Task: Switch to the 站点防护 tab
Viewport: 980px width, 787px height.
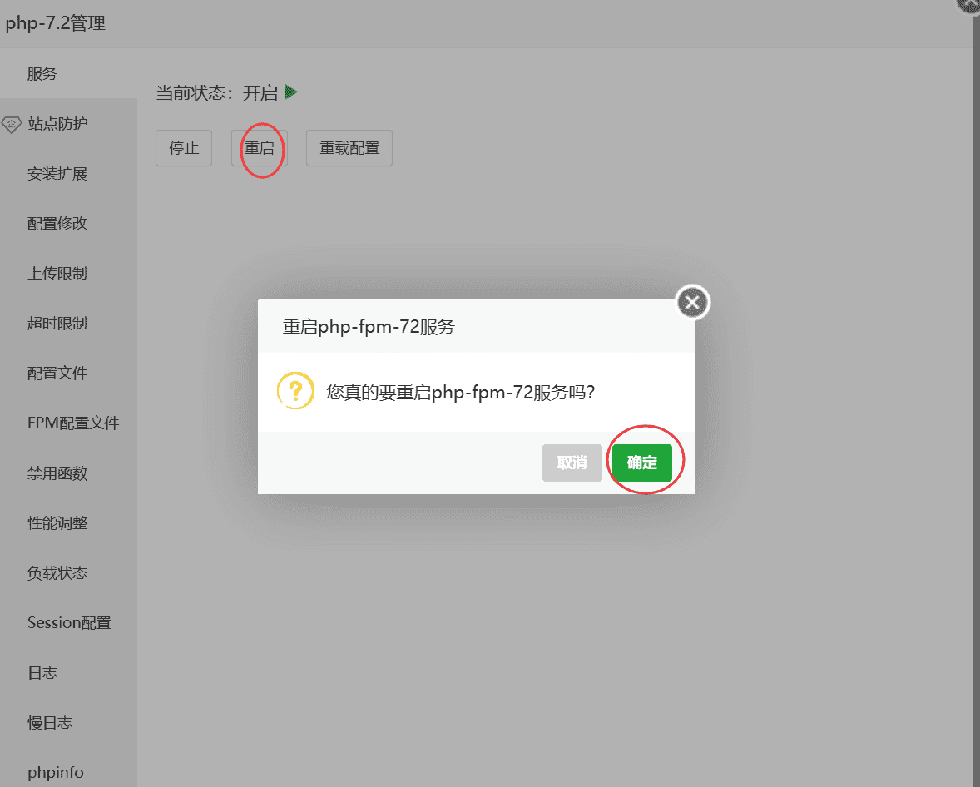Action: point(59,124)
